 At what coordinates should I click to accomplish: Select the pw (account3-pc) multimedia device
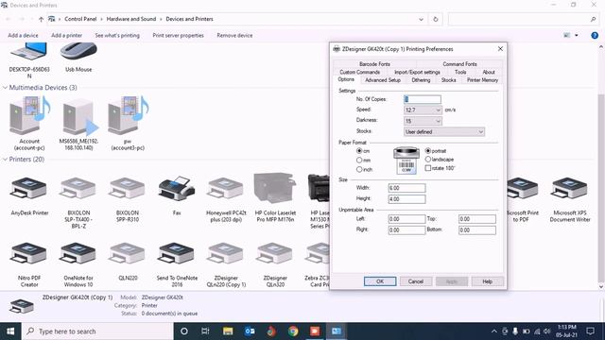[x=129, y=115]
